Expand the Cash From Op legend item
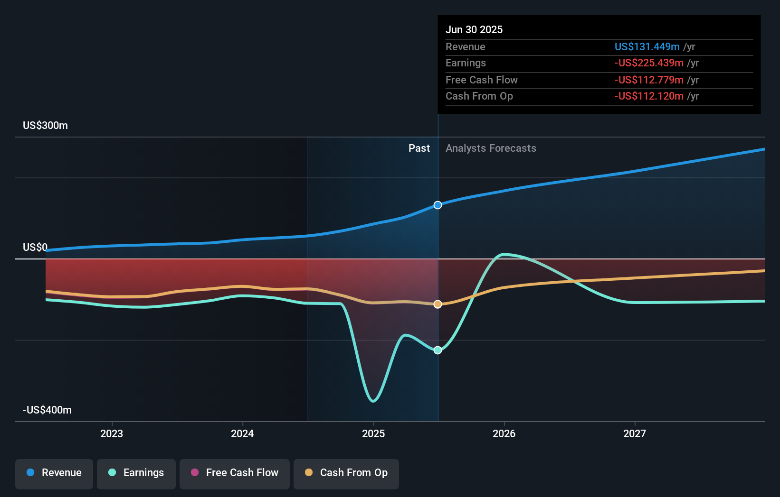The image size is (780, 497). 346,473
